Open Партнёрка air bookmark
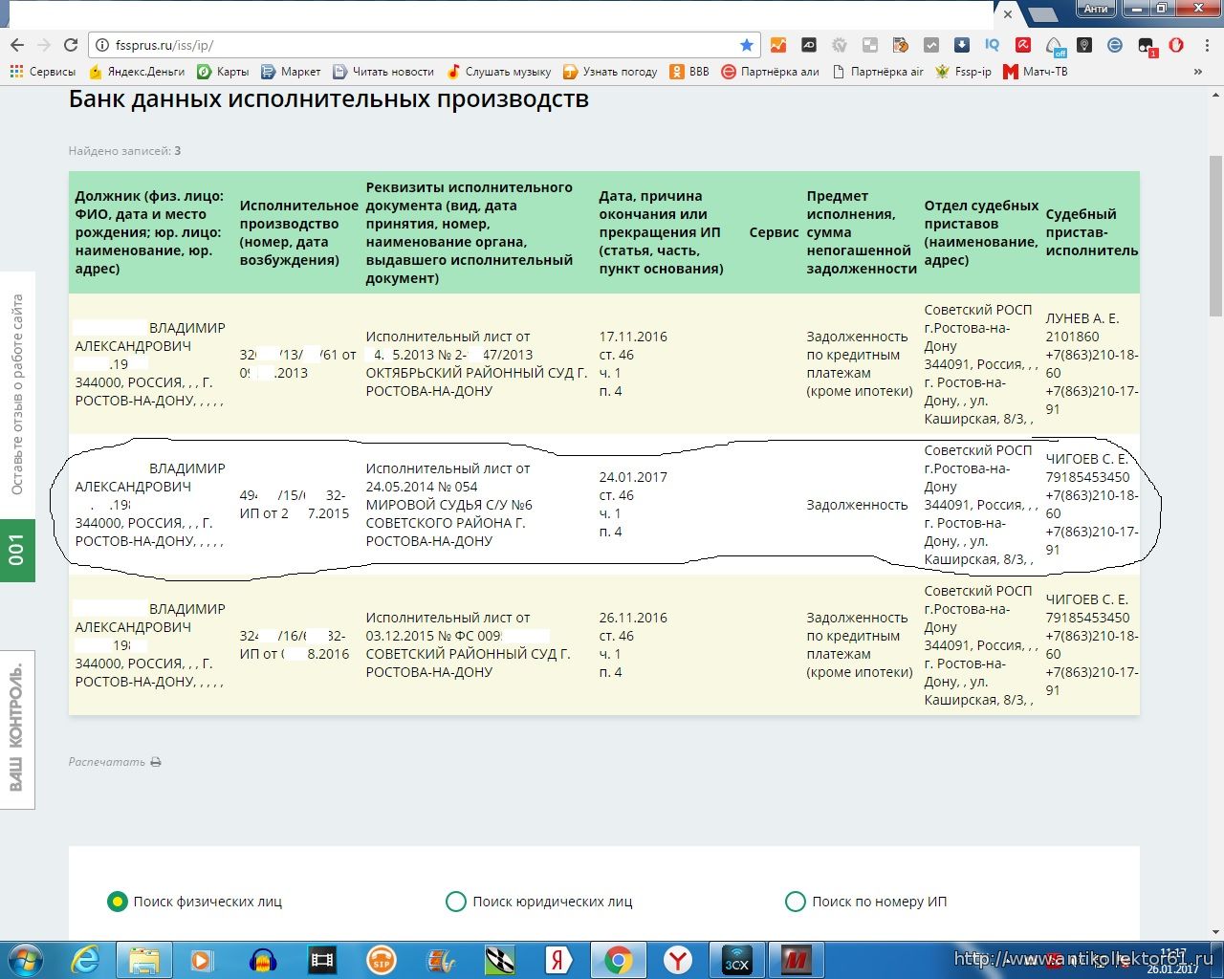Screen dimensions: 1224x979 coord(878,72)
